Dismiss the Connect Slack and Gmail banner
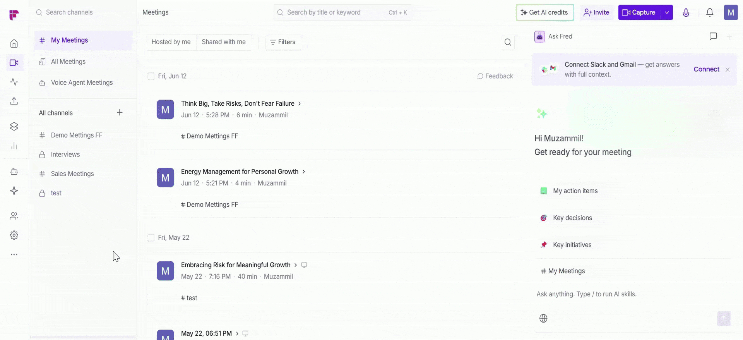Image resolution: width=743 pixels, height=340 pixels. pyautogui.click(x=728, y=70)
